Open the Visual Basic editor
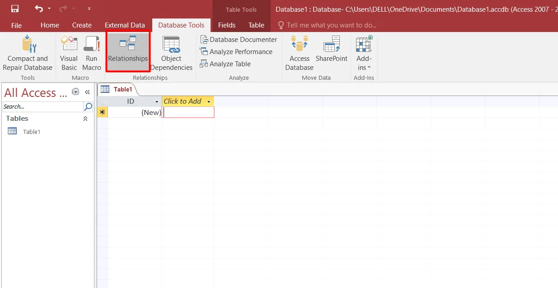Screen dimensions: 558x288 pyautogui.click(x=69, y=52)
